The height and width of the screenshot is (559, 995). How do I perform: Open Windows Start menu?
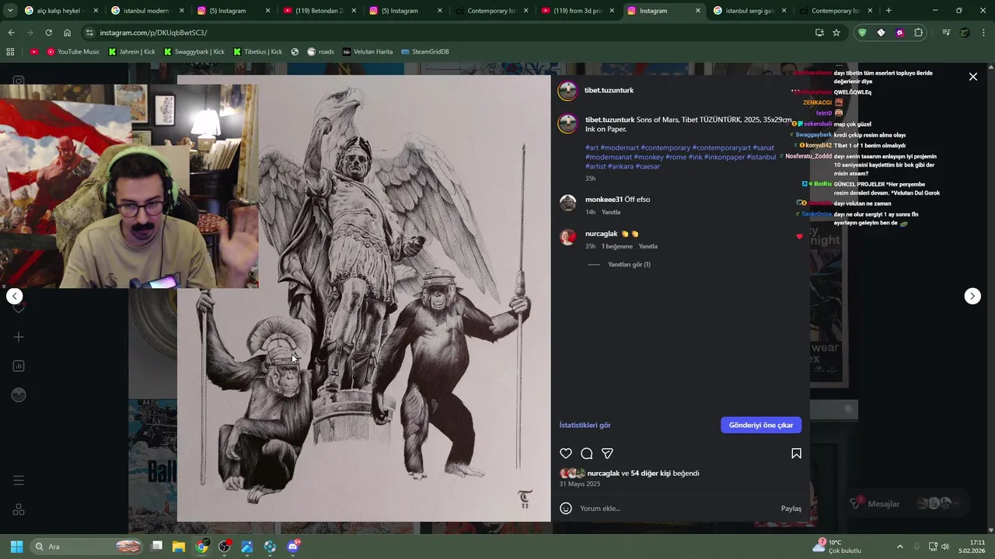coord(16,547)
